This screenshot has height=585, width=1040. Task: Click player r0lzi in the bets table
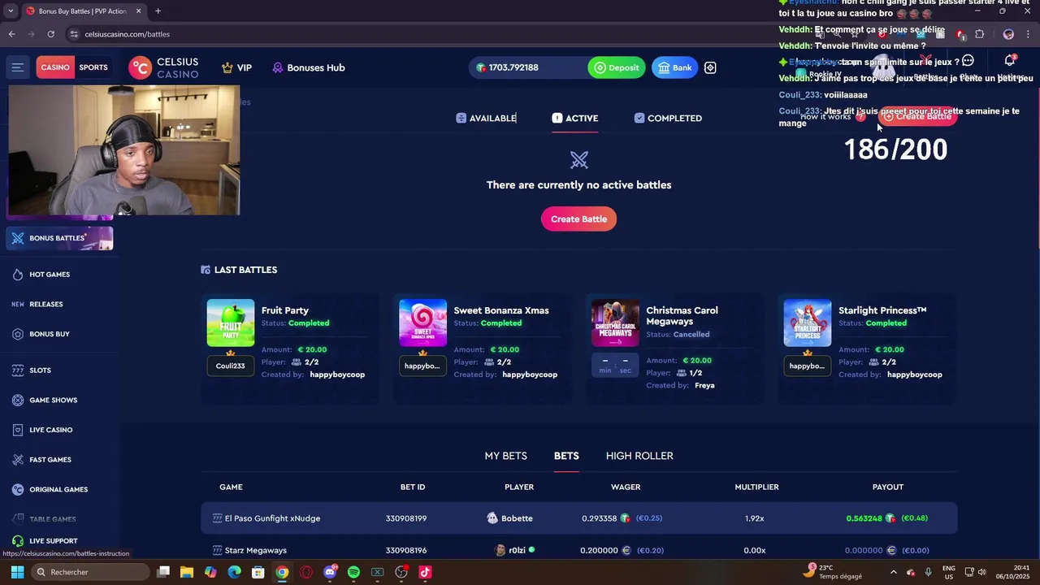point(517,550)
